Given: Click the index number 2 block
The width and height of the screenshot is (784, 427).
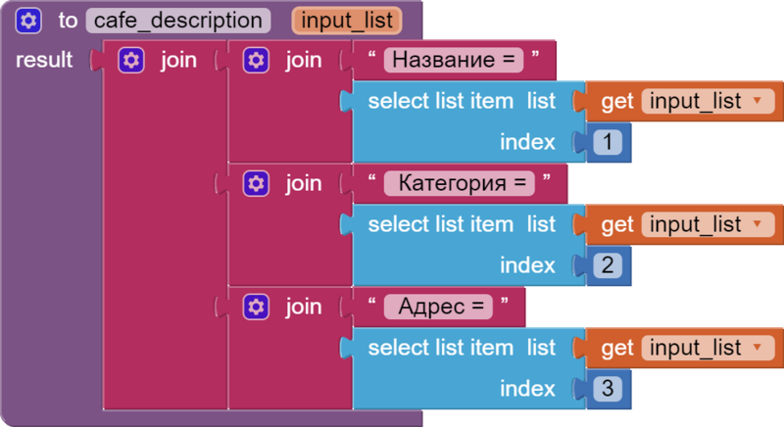Looking at the screenshot, I should [607, 265].
